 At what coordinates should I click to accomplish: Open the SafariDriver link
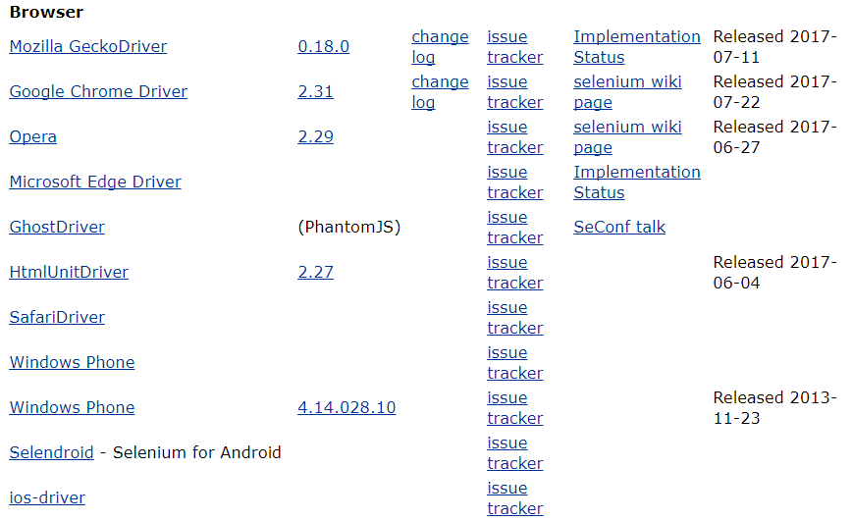[x=57, y=317]
